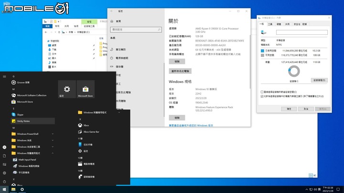The image size is (344, 193).
Task: Click the Microsoft Store pinned tile
Action: [86, 89]
